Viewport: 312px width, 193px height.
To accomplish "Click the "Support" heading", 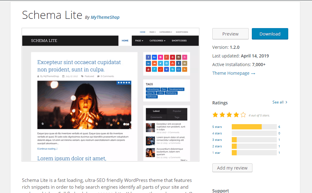I will pos(220,191).
